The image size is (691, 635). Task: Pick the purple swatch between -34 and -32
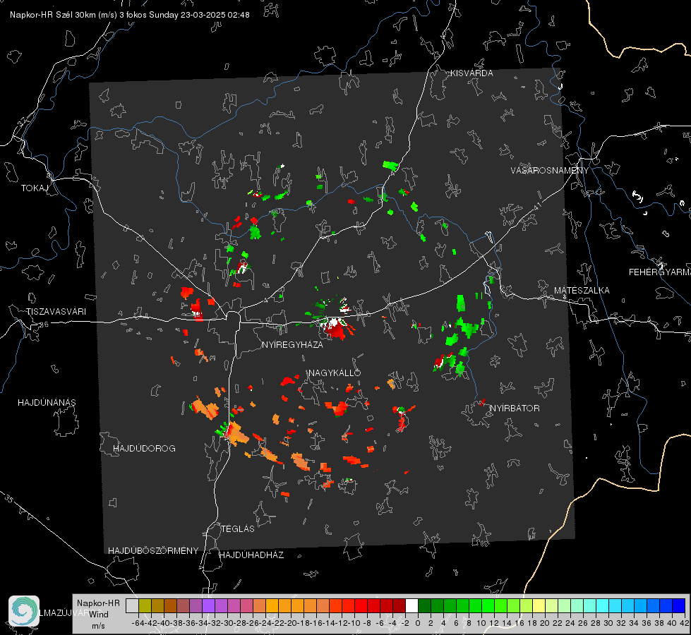tap(208, 605)
